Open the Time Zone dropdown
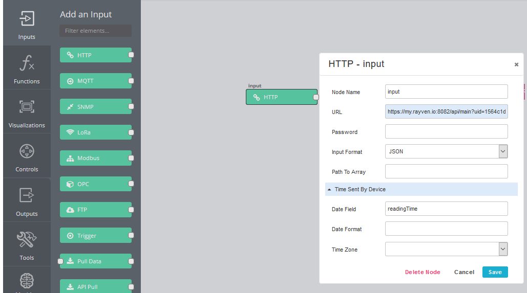This screenshot has height=293, width=527. click(x=447, y=249)
